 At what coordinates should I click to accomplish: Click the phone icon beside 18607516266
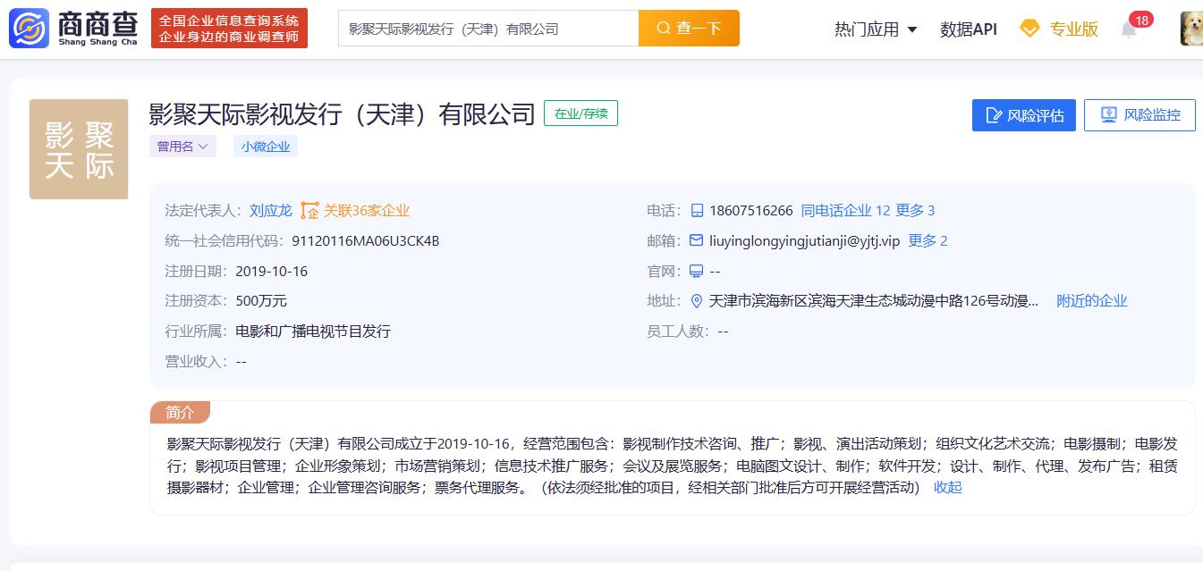[698, 211]
